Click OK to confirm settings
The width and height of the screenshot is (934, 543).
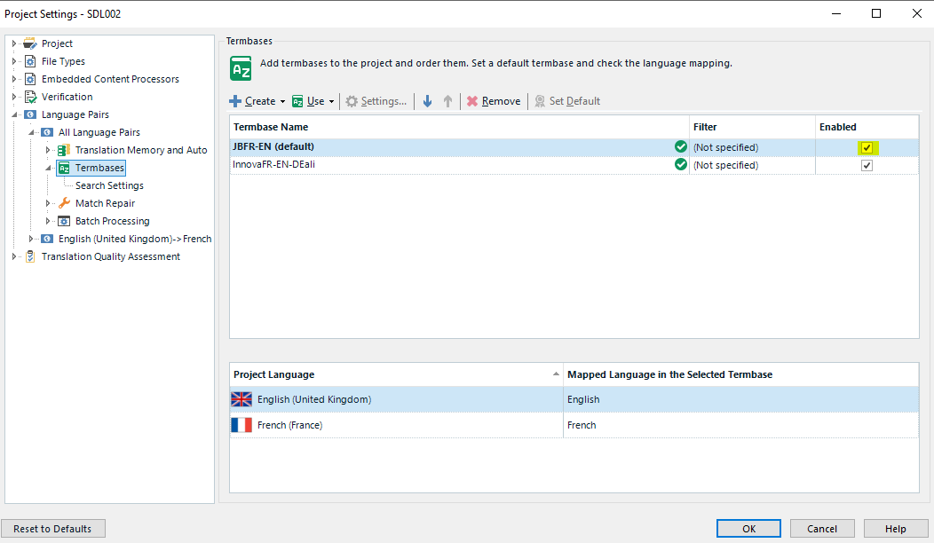coord(748,529)
